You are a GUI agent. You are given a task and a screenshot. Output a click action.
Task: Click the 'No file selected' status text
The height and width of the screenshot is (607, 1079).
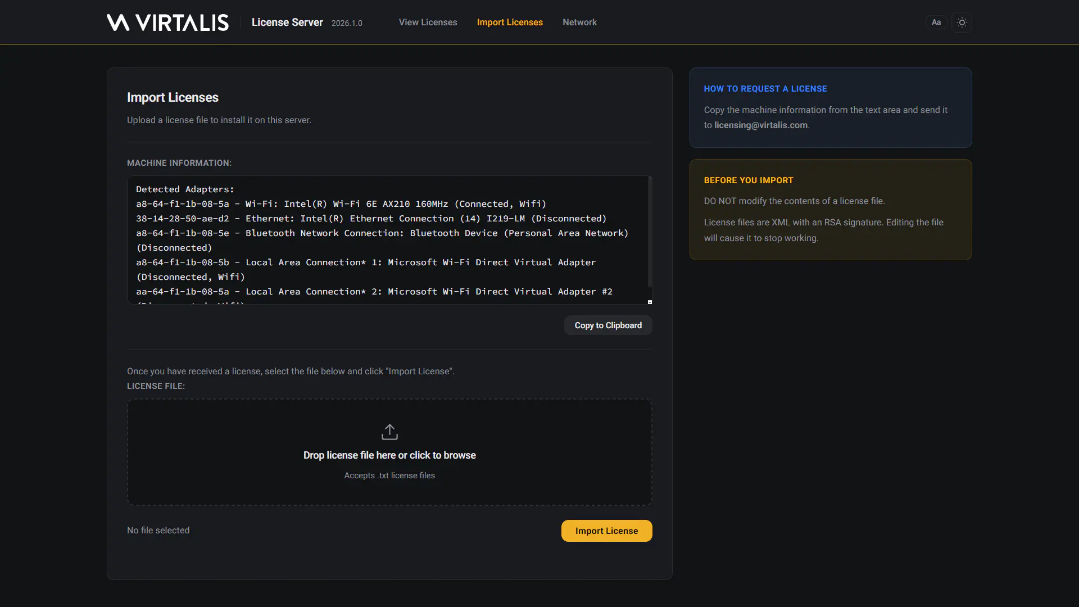(x=158, y=531)
